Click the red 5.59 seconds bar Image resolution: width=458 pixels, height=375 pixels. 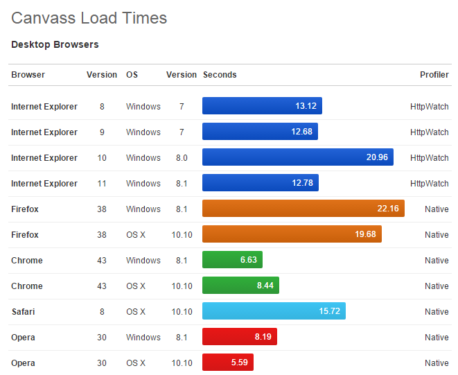pyautogui.click(x=228, y=363)
